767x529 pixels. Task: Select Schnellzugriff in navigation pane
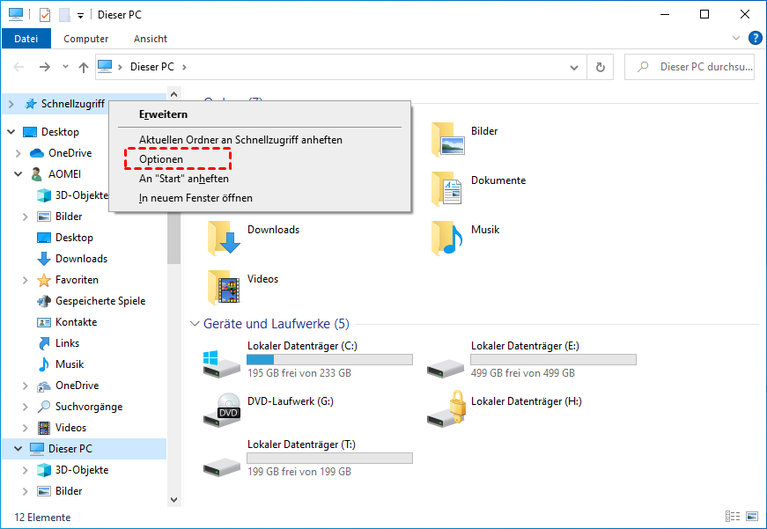tap(73, 104)
